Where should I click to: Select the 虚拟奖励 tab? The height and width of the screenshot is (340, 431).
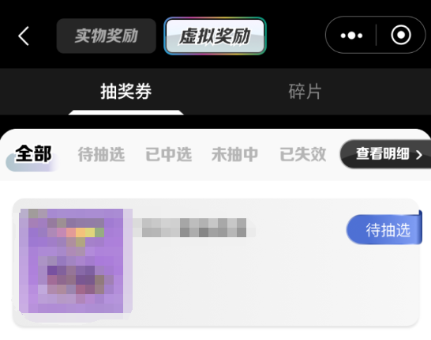(215, 36)
